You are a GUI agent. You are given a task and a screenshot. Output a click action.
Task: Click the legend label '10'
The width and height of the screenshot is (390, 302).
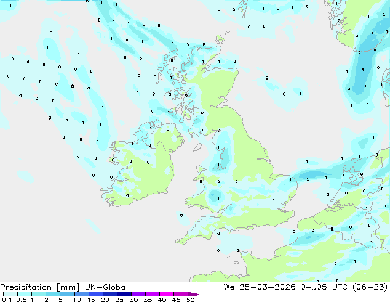[x=77, y=300]
